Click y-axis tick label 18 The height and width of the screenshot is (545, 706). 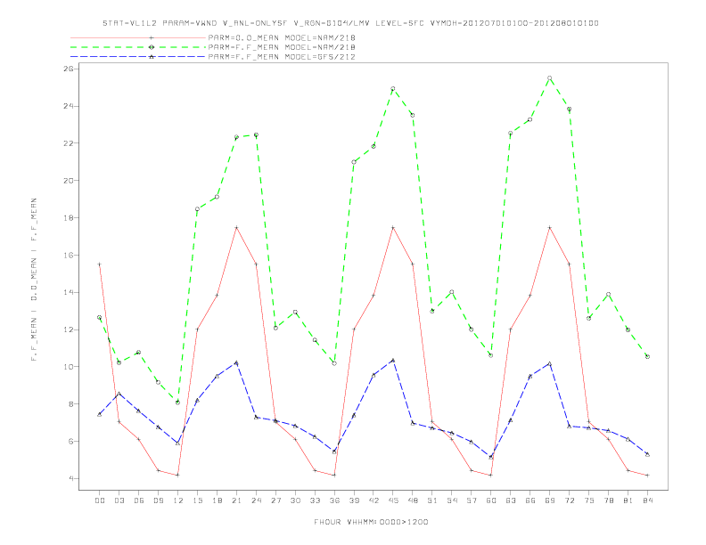click(69, 218)
